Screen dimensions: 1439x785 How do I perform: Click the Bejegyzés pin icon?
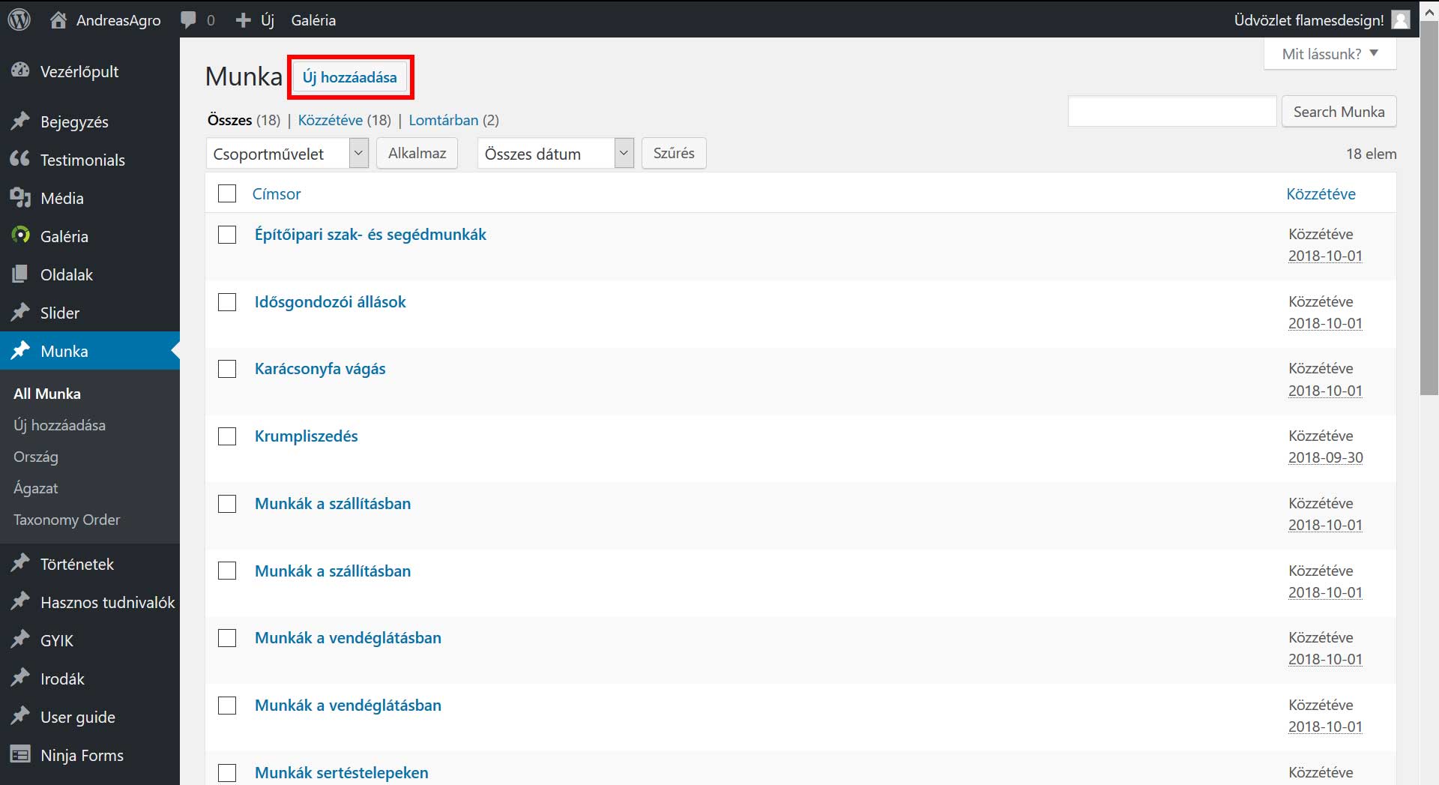pos(20,121)
